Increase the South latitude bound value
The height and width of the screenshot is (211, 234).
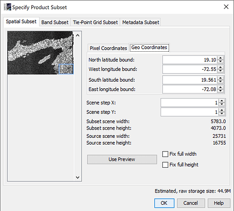pyautogui.click(x=221, y=78)
